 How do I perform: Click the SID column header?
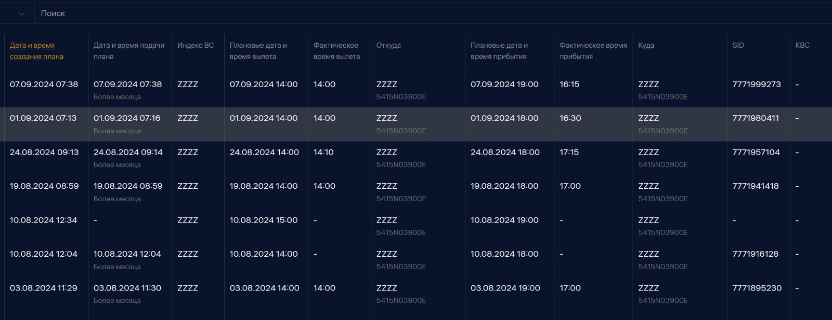tap(738, 45)
